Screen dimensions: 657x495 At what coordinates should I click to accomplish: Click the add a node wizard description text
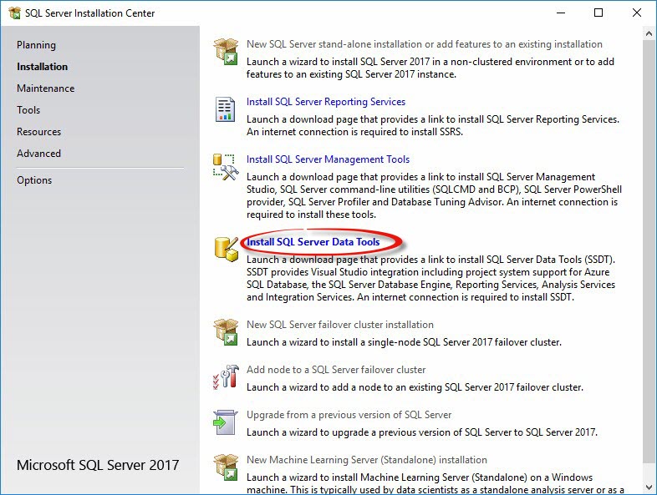415,387
